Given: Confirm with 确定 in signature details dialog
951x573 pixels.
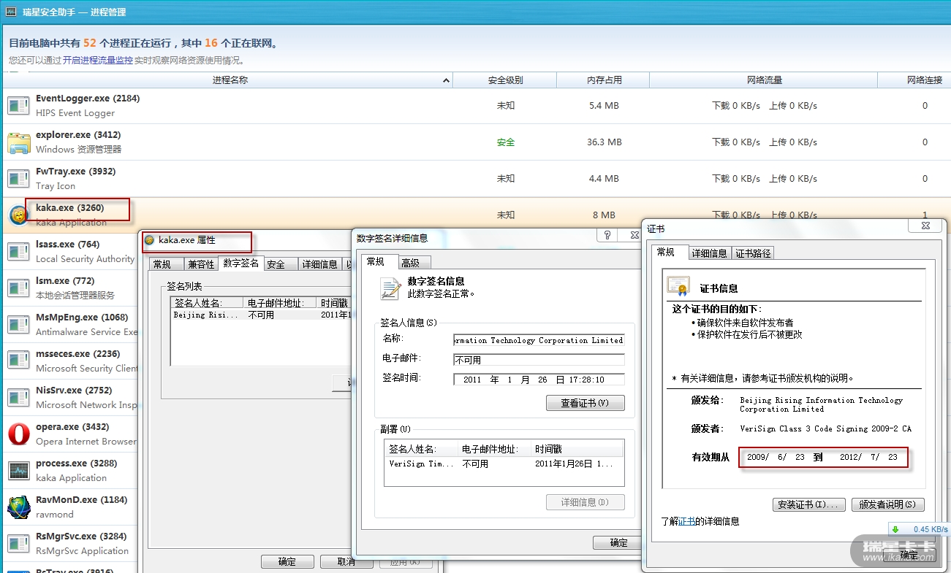Looking at the screenshot, I should pyautogui.click(x=618, y=542).
